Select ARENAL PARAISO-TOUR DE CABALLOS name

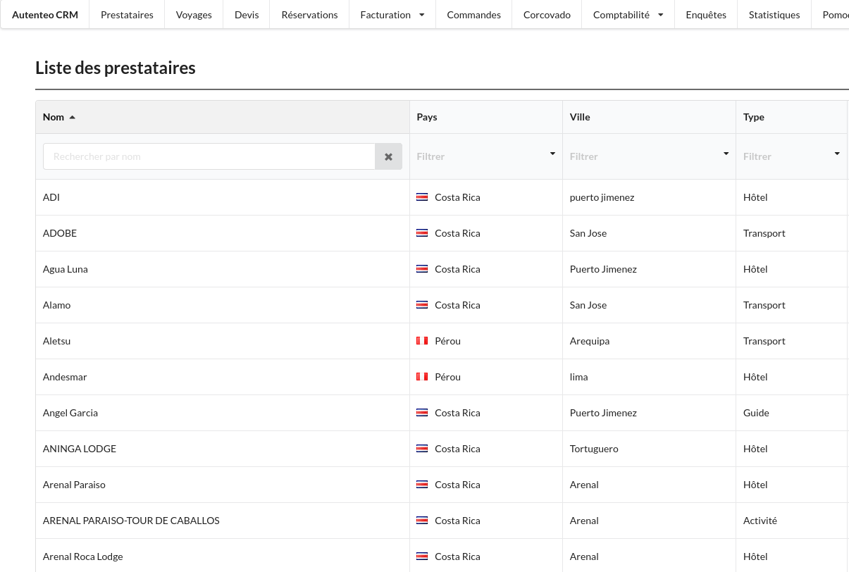pyautogui.click(x=131, y=521)
